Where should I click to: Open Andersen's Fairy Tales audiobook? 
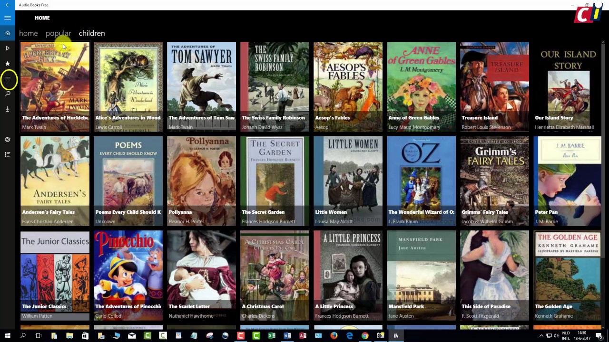pyautogui.click(x=55, y=181)
